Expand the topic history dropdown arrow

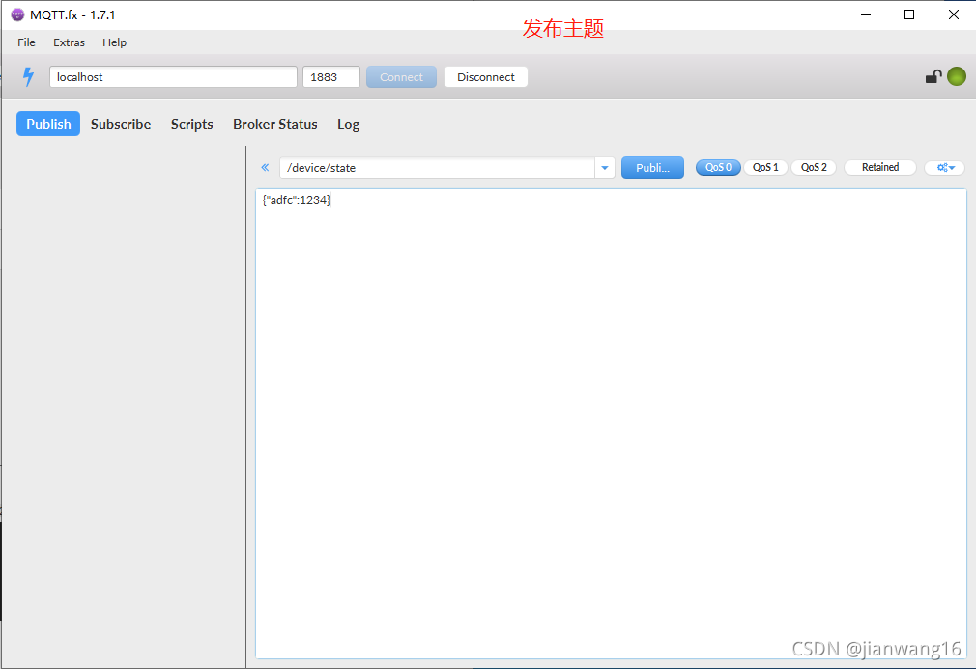pyautogui.click(x=605, y=168)
